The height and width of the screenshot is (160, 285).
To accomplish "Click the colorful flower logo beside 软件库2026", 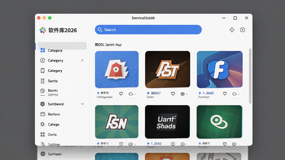I will tap(43, 30).
